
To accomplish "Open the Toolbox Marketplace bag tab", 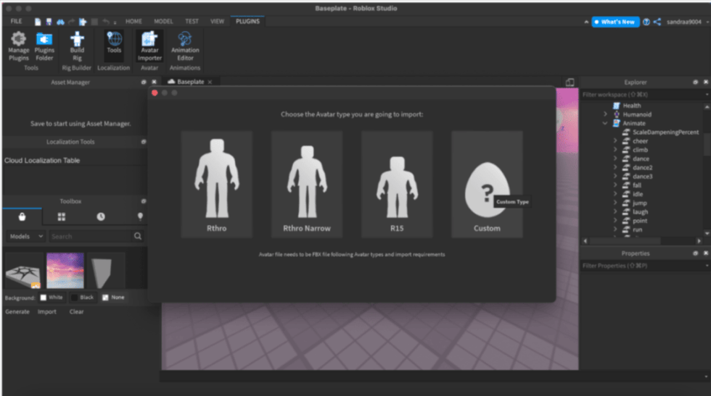I will (x=22, y=216).
